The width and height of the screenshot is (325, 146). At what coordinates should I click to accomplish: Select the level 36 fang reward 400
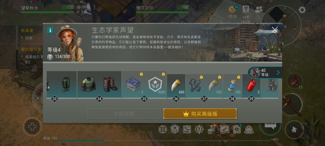coord(176,85)
